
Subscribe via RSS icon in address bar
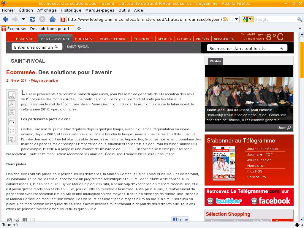[225, 19]
